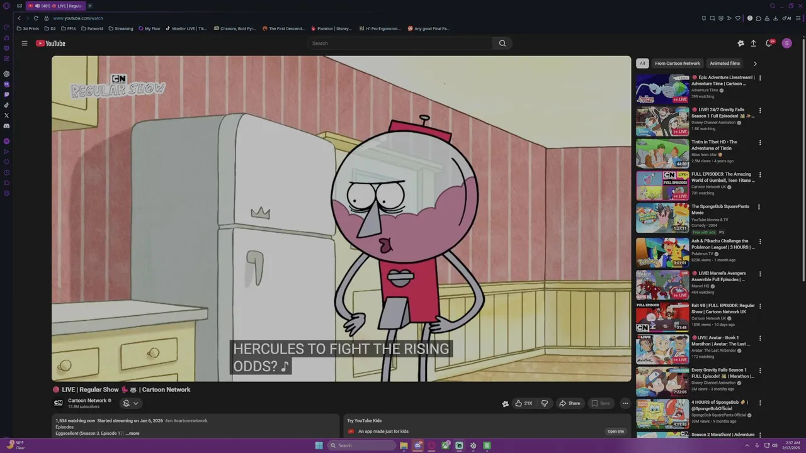This screenshot has width=806, height=453.
Task: View site info via the padlock icon
Action: click(46, 18)
